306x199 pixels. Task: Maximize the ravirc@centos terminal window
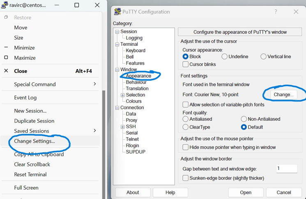point(77,5)
